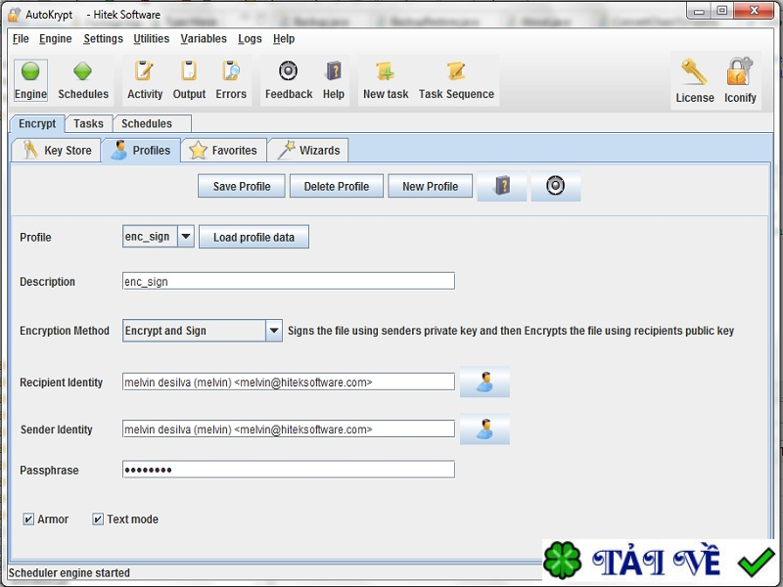Open the Logs menu
Viewport: 783px width, 587px height.
pyautogui.click(x=250, y=39)
